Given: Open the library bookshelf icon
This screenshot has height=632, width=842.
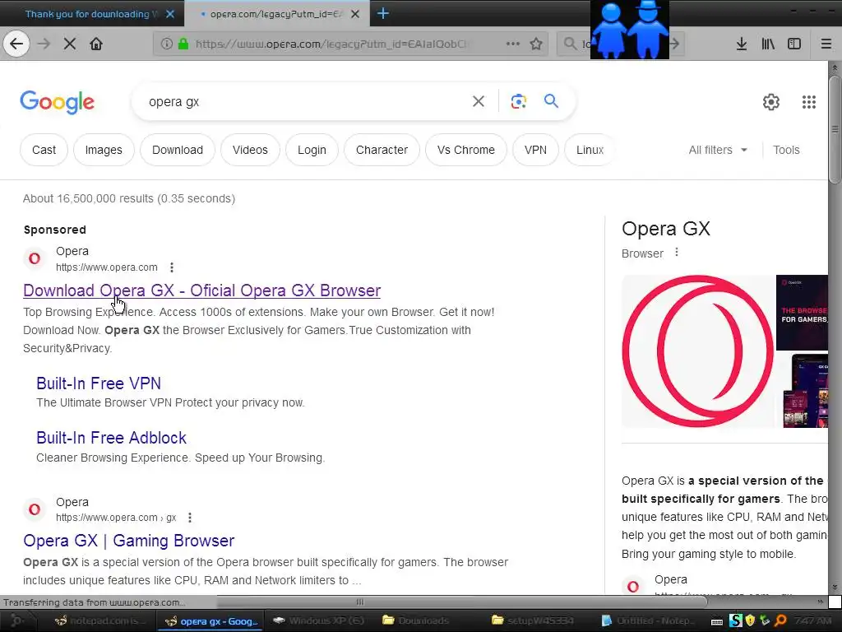Looking at the screenshot, I should tap(768, 44).
